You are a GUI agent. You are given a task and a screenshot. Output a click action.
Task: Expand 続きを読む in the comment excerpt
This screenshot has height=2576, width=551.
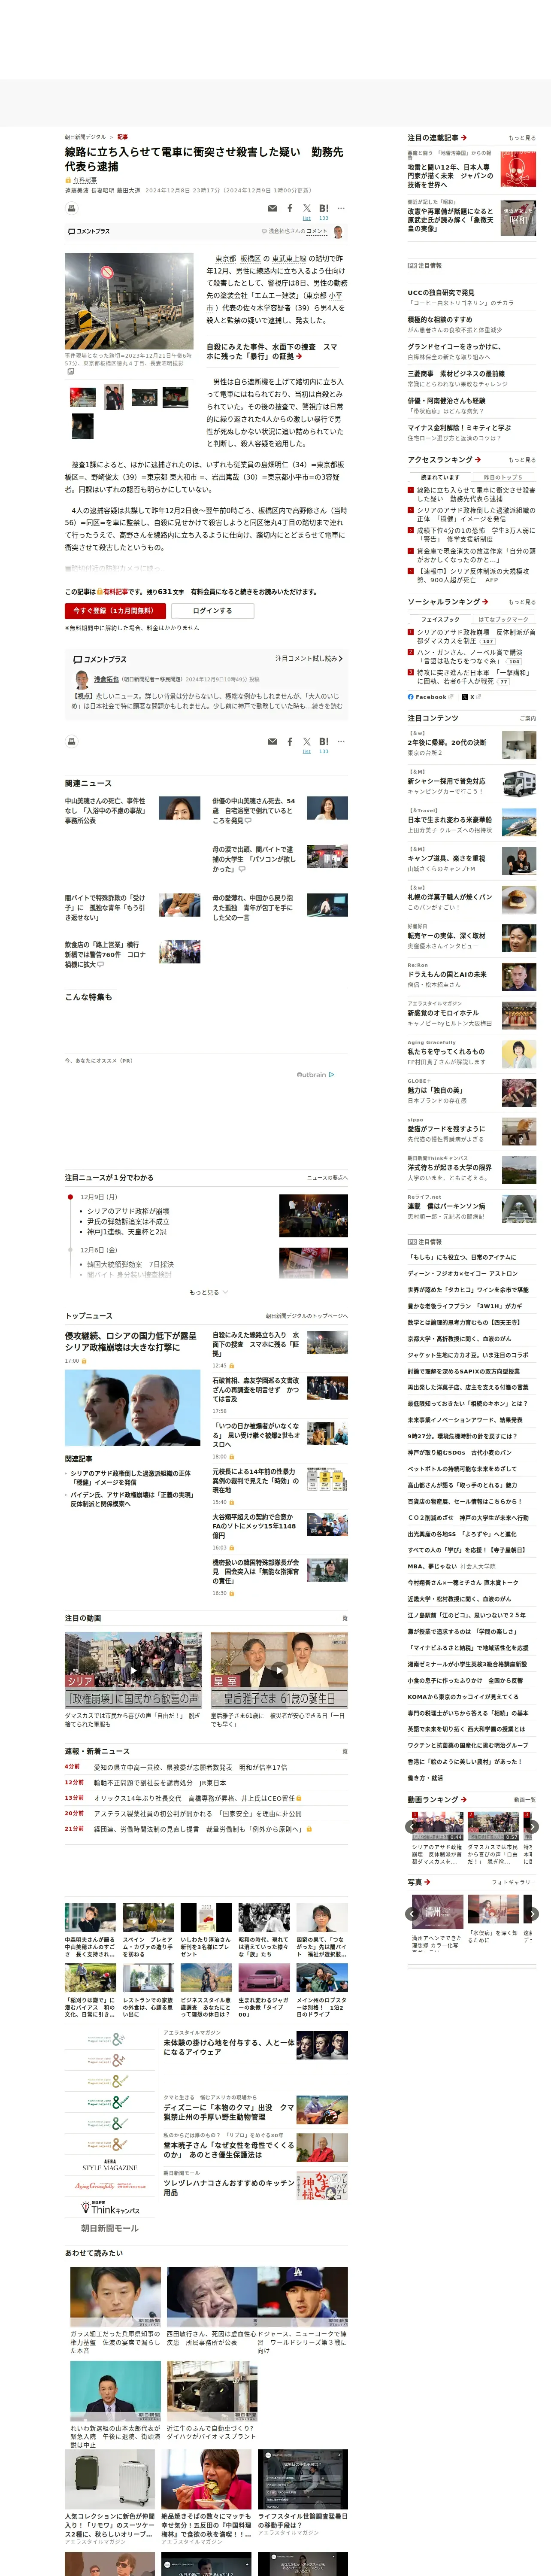325,706
